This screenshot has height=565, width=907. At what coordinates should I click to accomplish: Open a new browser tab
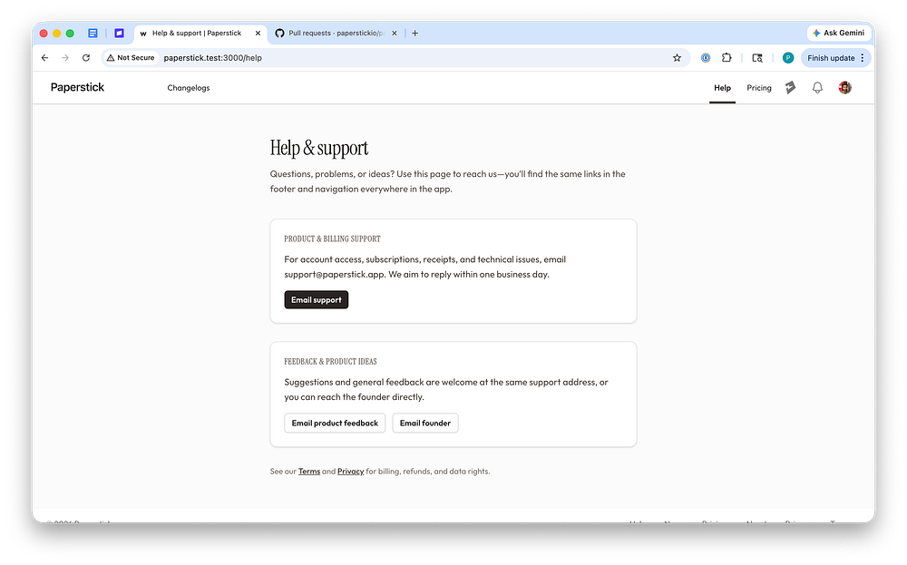click(414, 33)
